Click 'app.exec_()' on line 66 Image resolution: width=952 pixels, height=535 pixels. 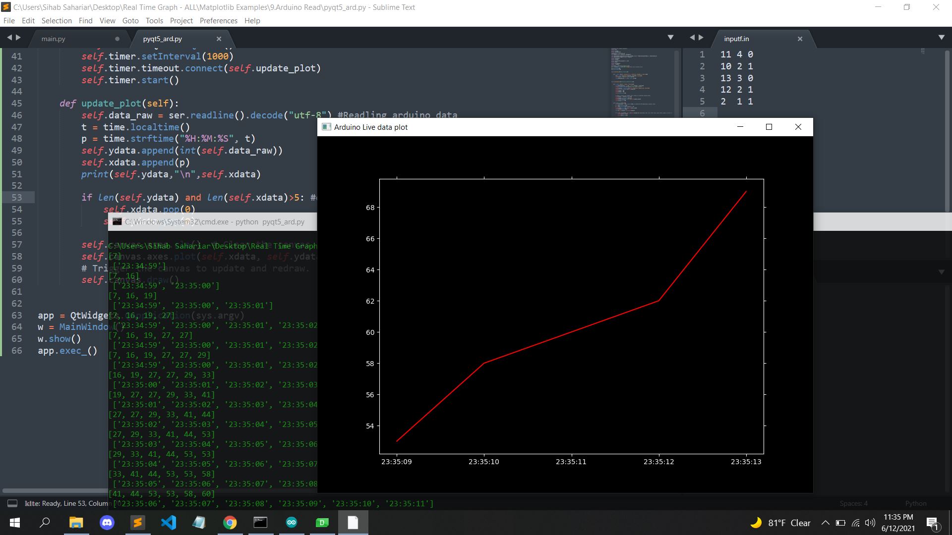[x=67, y=351]
